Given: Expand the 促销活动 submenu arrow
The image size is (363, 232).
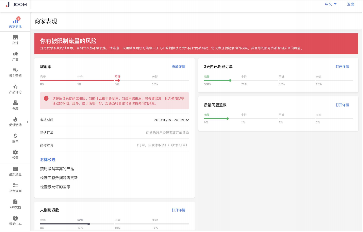Looking at the screenshot, I should [x=28, y=121].
